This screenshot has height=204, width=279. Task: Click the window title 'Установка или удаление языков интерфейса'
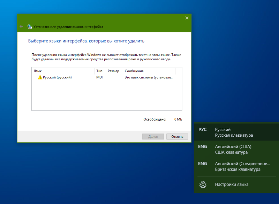[68, 27]
